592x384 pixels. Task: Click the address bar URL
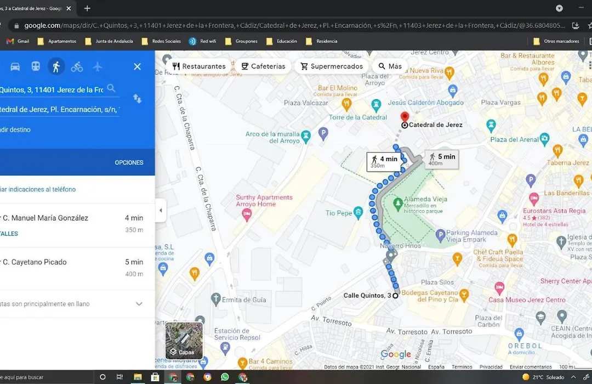(294, 26)
